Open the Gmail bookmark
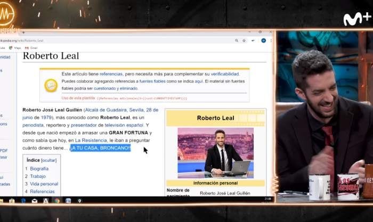 point(31,48)
